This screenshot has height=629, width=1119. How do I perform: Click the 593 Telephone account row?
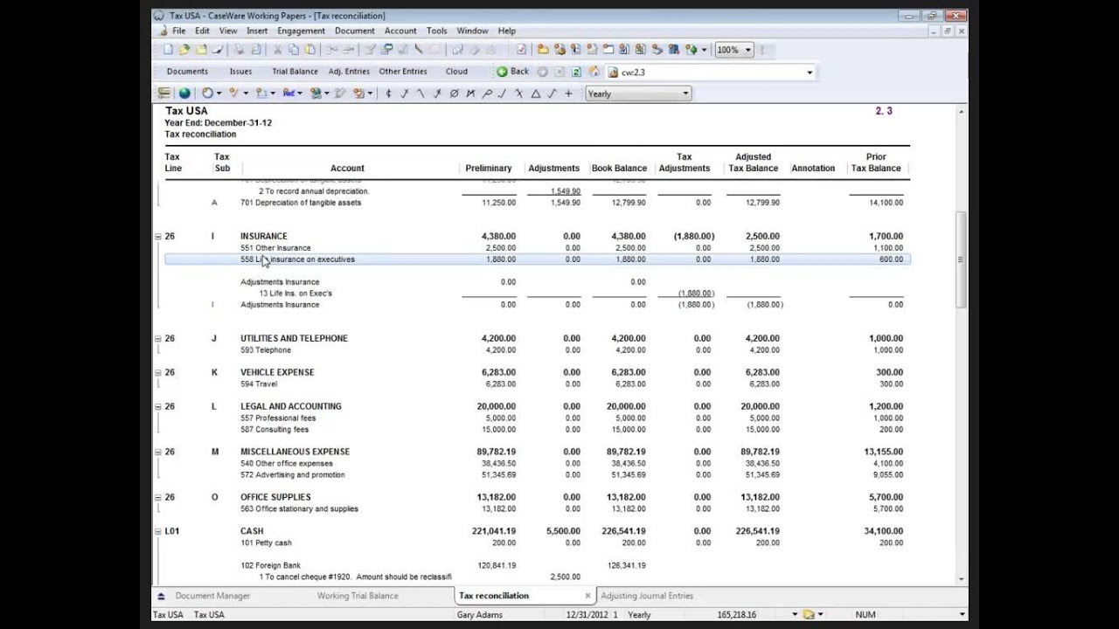point(266,350)
